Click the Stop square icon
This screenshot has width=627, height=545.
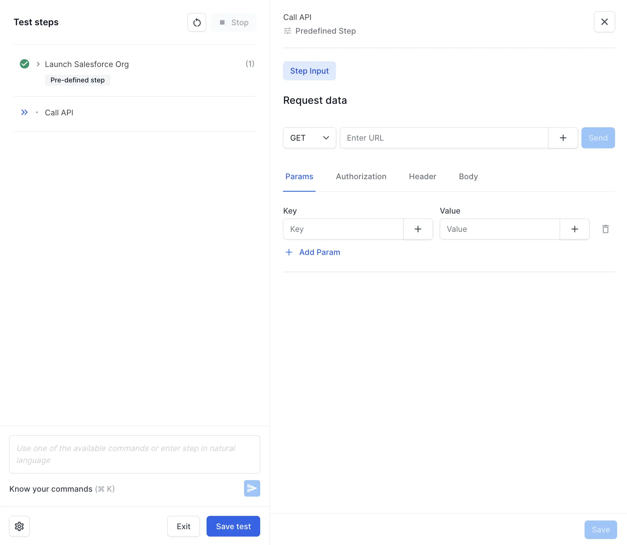[x=222, y=22]
